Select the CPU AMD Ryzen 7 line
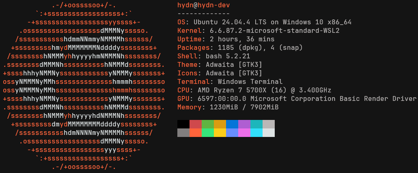Viewport: 418px width, 173px height. coord(254,90)
